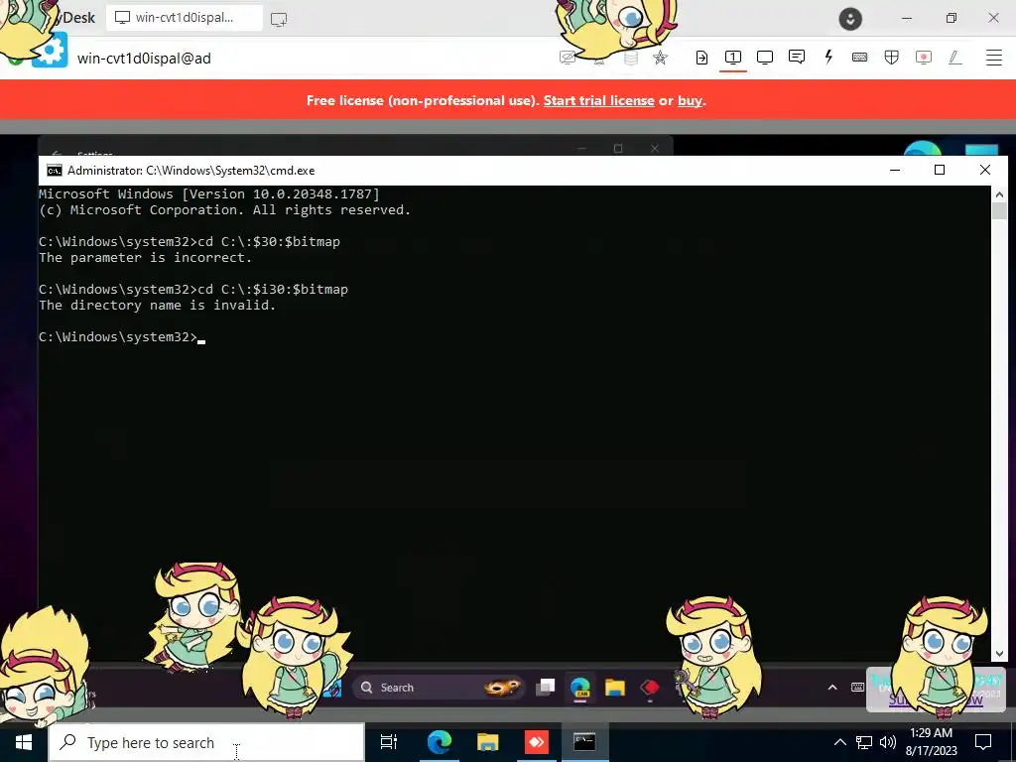Follow the Start trial license link
Image resolution: width=1016 pixels, height=762 pixels.
598,100
